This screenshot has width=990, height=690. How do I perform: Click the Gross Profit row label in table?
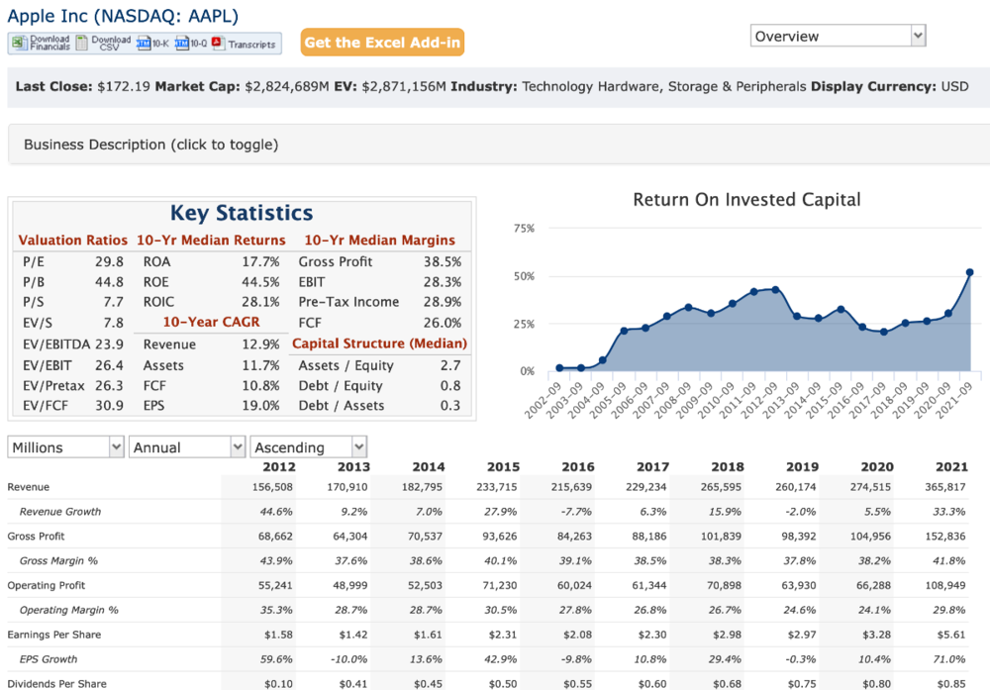pyautogui.click(x=36, y=536)
